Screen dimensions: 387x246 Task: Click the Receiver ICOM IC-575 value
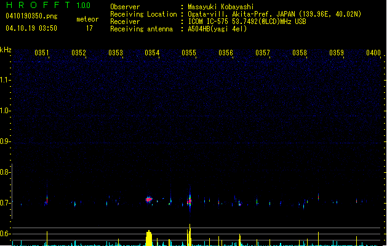click(x=247, y=22)
